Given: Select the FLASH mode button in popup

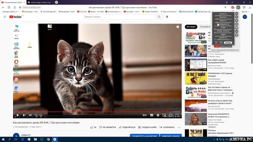Looking at the screenshot, I should pos(229,46).
